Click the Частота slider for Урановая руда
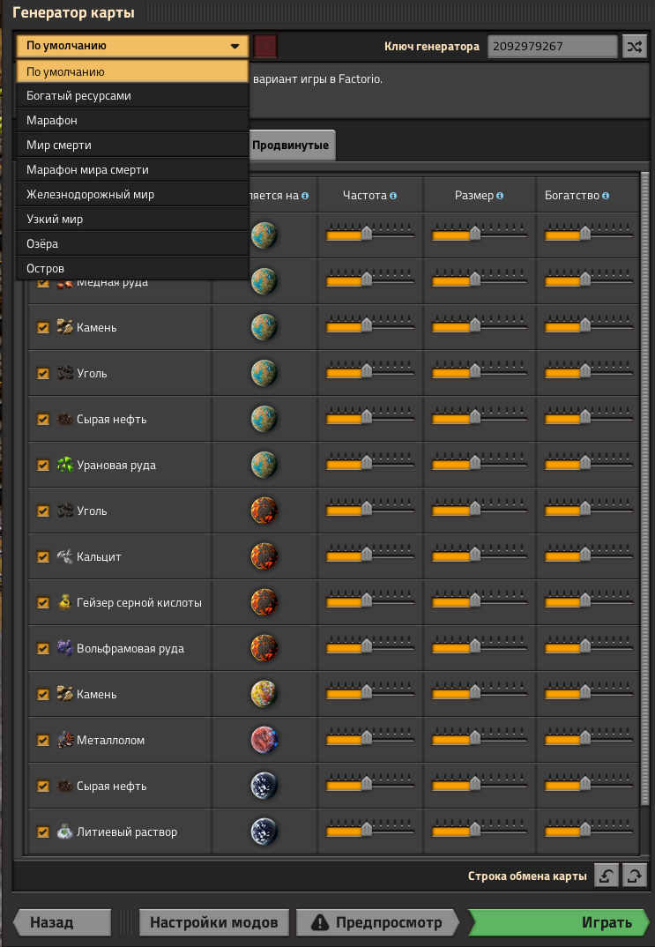655x947 pixels. [x=370, y=464]
